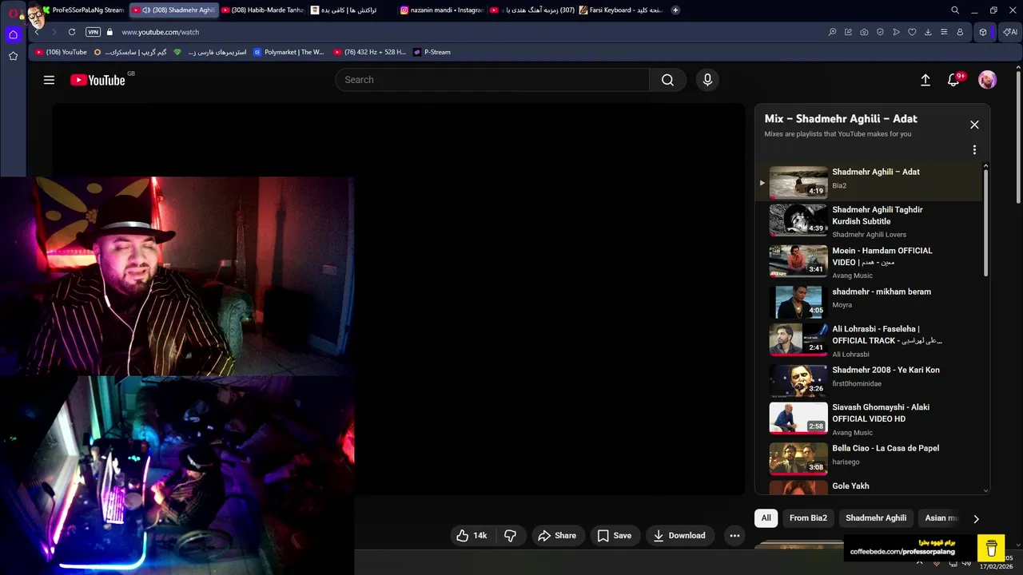1023x575 pixels.
Task: Open Opera downloads icon
Action: click(x=928, y=32)
